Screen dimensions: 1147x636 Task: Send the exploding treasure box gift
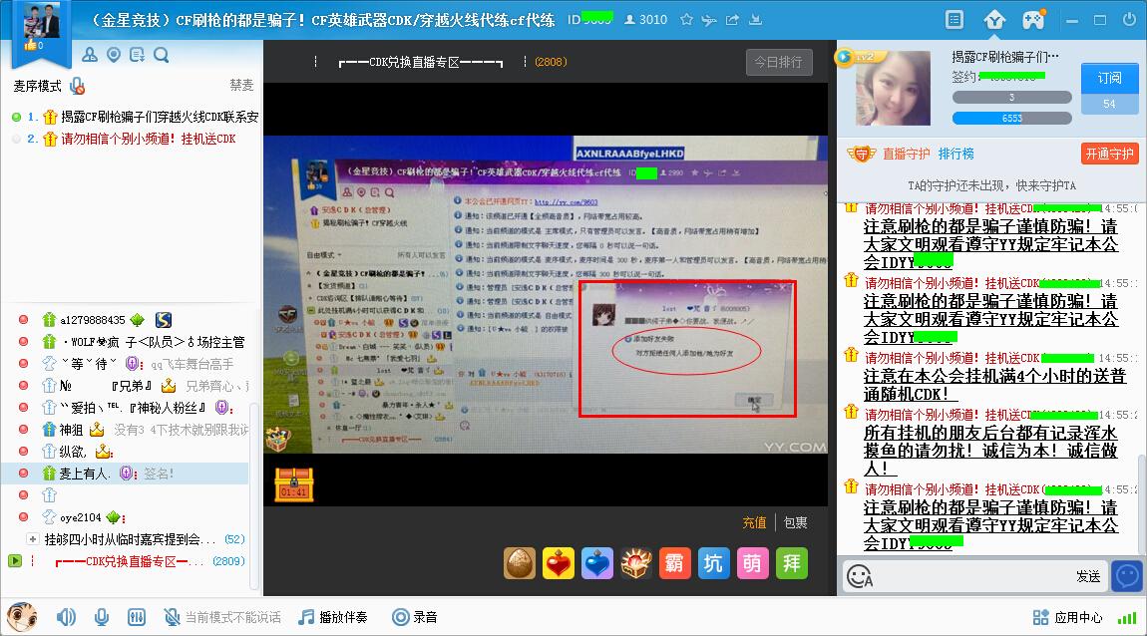(635, 563)
